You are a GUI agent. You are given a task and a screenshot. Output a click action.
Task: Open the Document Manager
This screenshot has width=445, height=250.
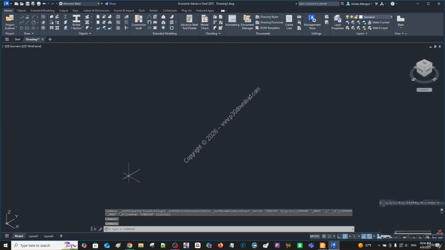(x=247, y=22)
